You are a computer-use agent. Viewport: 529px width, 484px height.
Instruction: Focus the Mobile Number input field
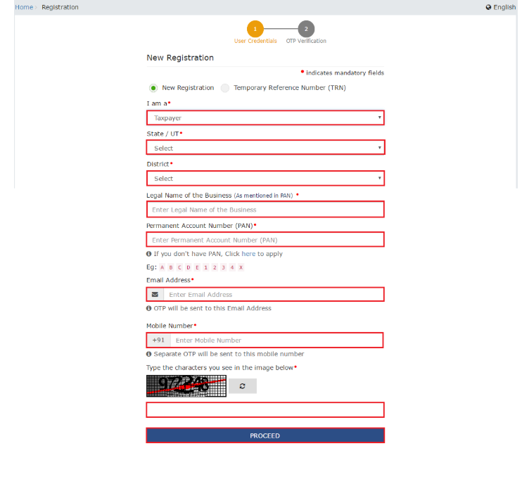[x=276, y=340]
